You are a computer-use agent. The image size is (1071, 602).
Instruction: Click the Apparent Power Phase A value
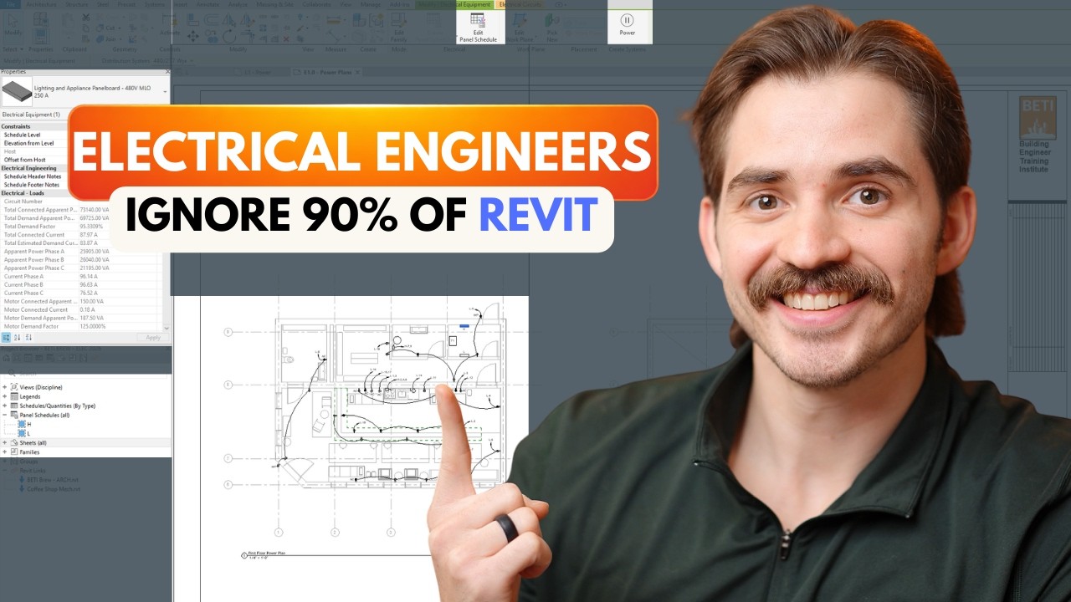[95, 252]
